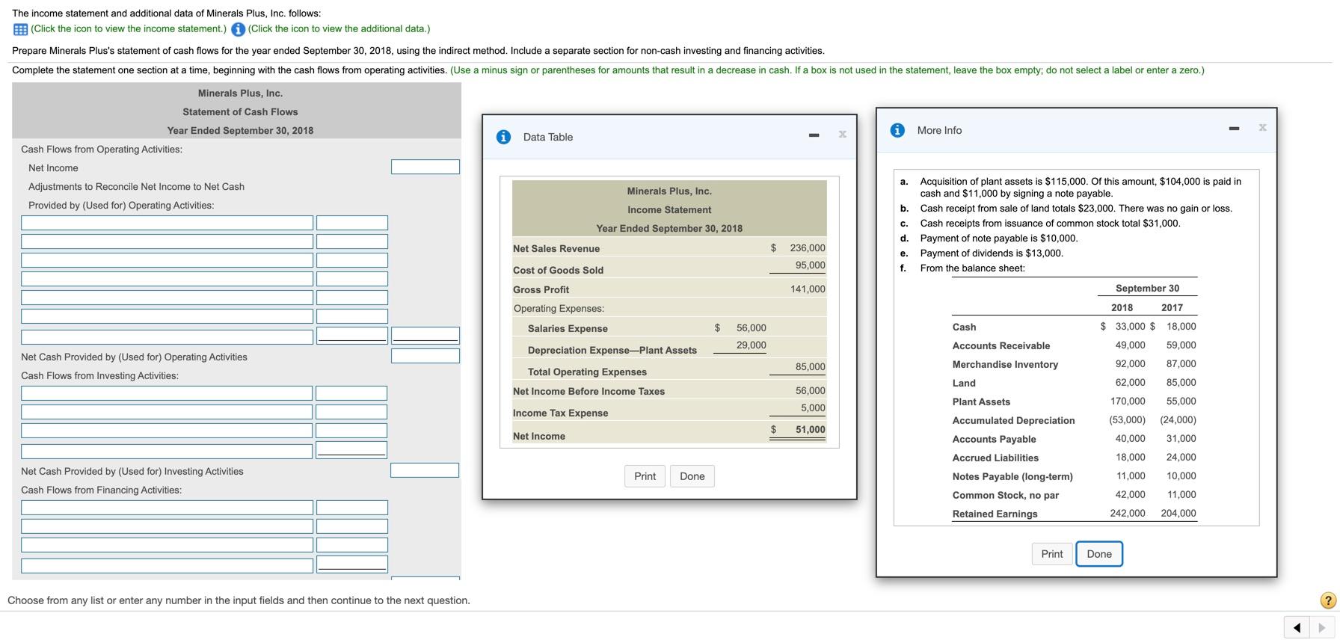This screenshot has height=643, width=1340.
Task: Click Done in the Data Table popup
Action: (692, 476)
